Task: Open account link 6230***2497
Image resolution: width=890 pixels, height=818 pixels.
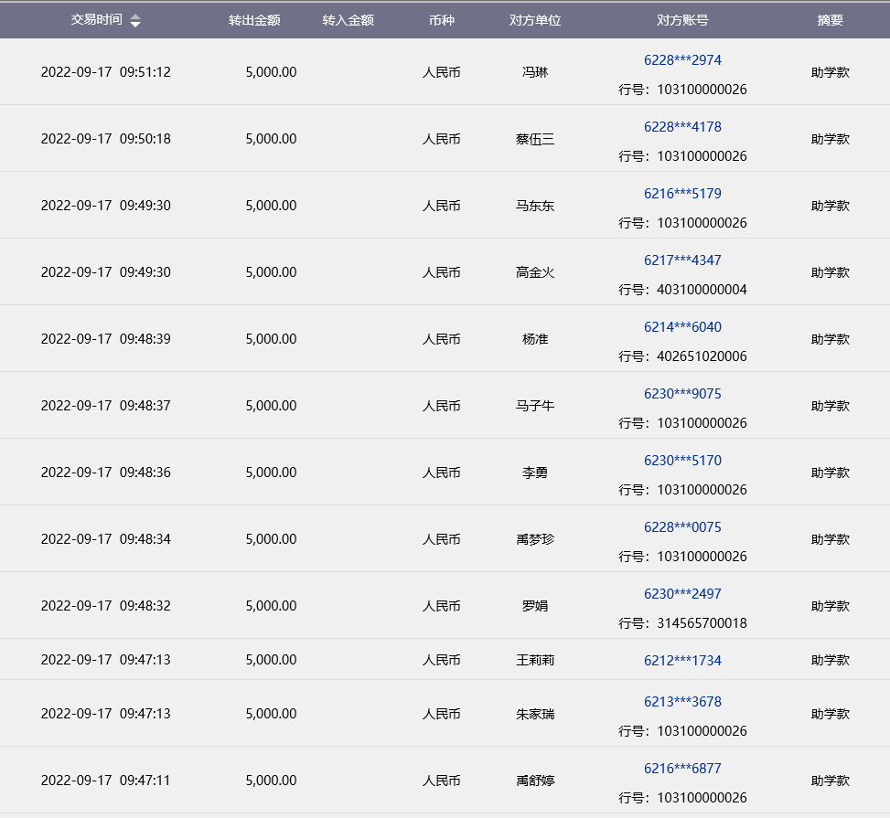Action: coord(682,594)
